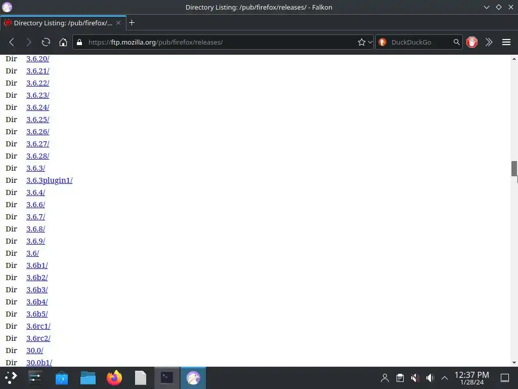
Task: Open the 3.6.22/ directory link
Action: 37,83
